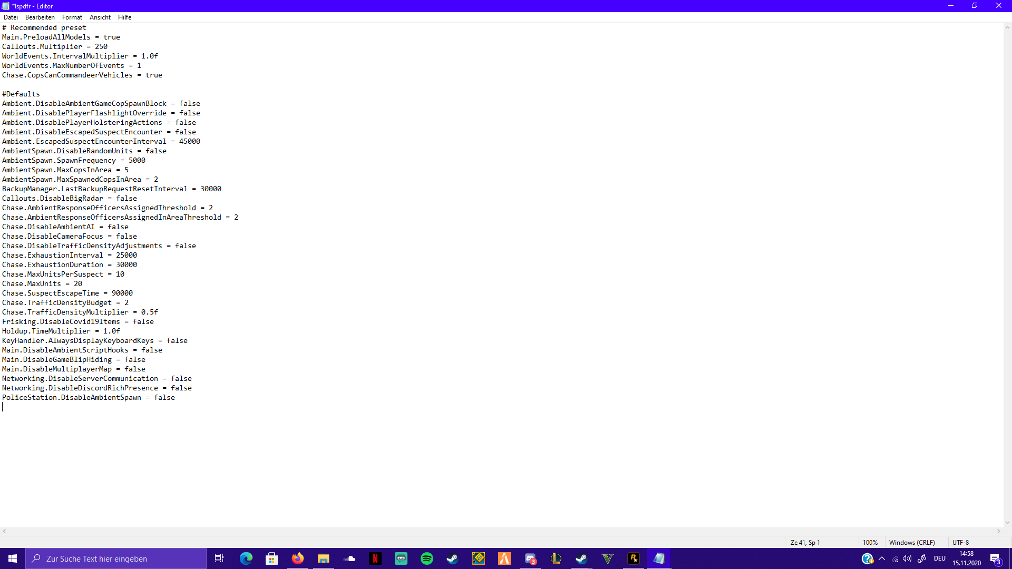Click the Windows Start button
1012x569 pixels.
[x=13, y=558]
